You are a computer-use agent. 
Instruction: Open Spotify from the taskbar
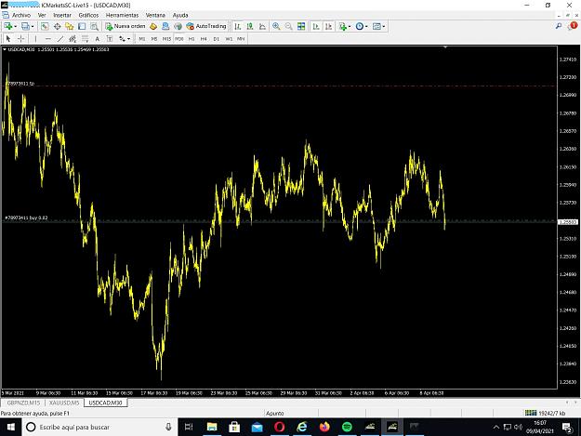click(347, 427)
